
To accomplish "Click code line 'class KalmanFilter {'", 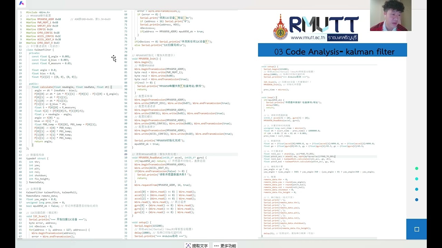I will [40, 50].
